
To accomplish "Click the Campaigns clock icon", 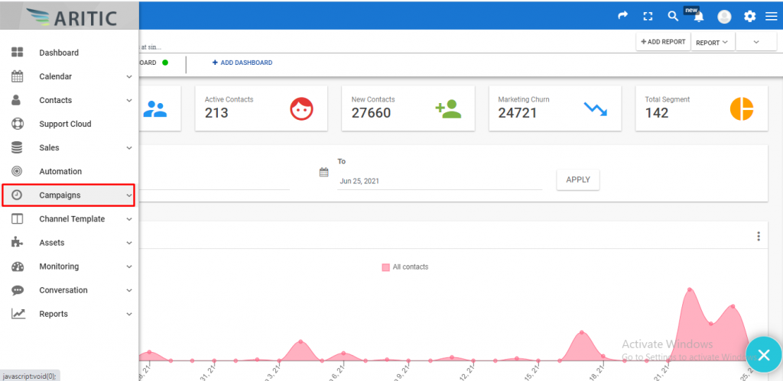I will pyautogui.click(x=17, y=195).
